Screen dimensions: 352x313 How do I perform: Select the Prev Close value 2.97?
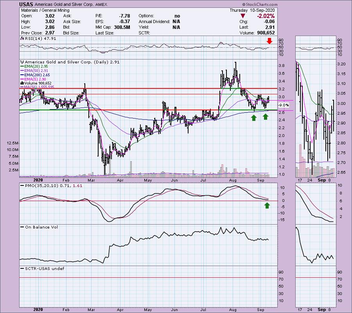pyautogui.click(x=50, y=33)
